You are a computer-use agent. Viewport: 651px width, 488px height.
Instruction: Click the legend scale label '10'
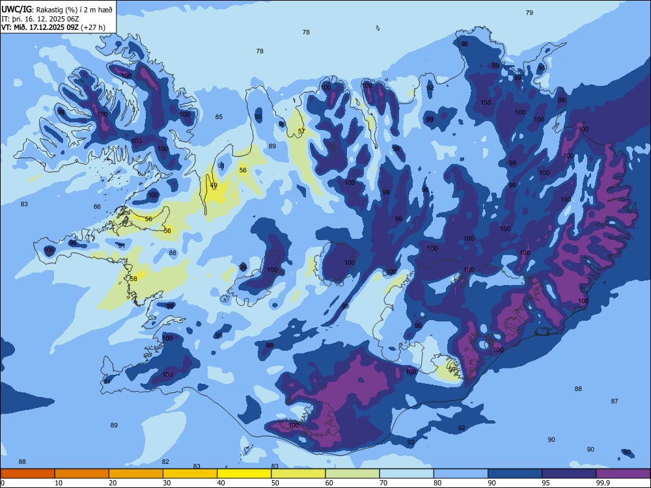[59, 483]
